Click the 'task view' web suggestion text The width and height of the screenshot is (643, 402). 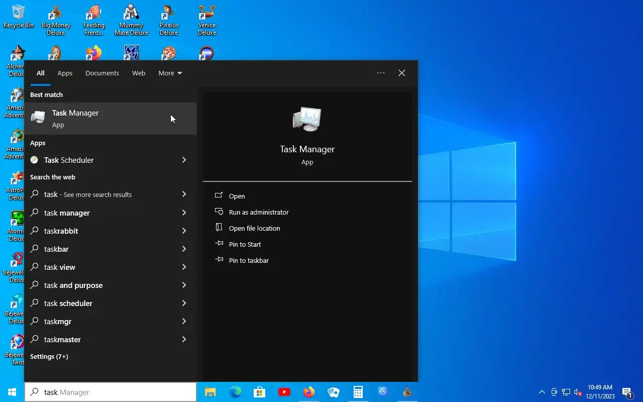pos(59,267)
